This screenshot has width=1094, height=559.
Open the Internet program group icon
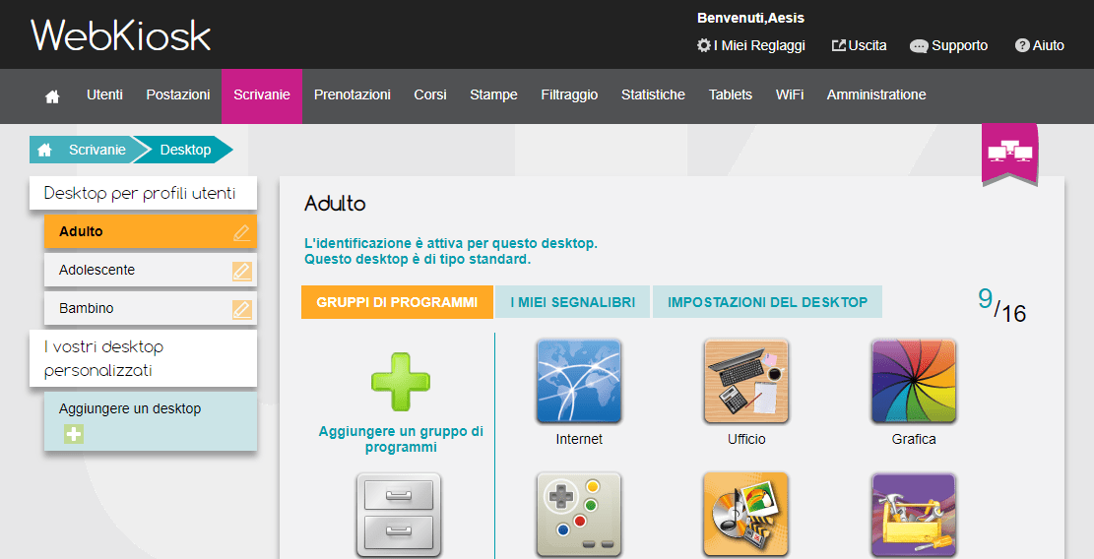(579, 381)
